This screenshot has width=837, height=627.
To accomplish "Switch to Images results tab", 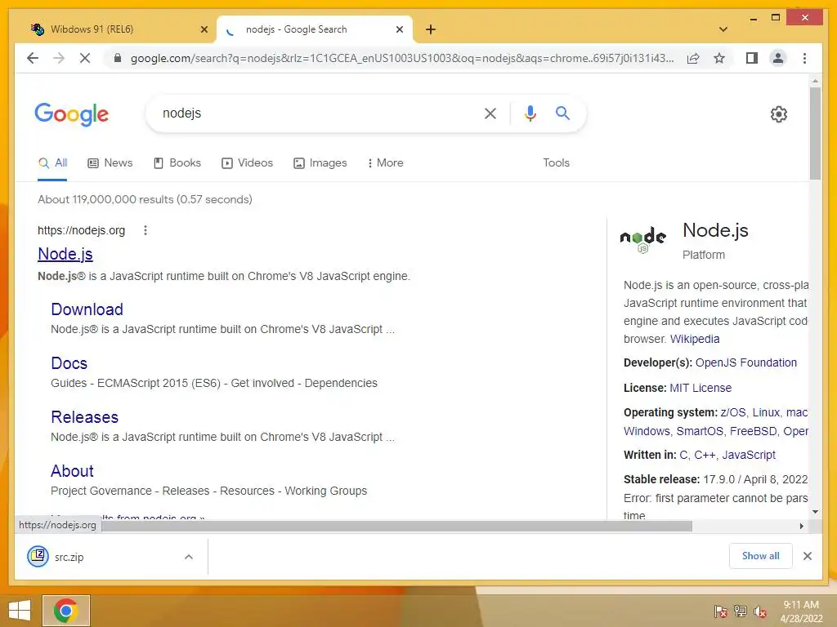I will tap(320, 163).
